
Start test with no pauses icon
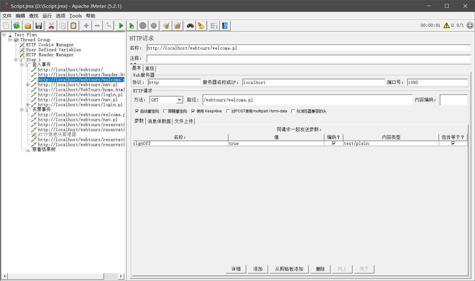[132, 26]
